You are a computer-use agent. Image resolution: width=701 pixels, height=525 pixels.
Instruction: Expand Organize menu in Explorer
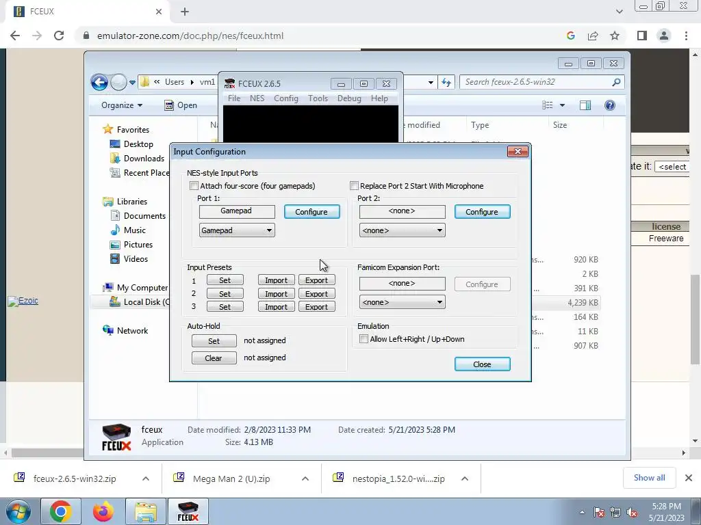pyautogui.click(x=122, y=105)
